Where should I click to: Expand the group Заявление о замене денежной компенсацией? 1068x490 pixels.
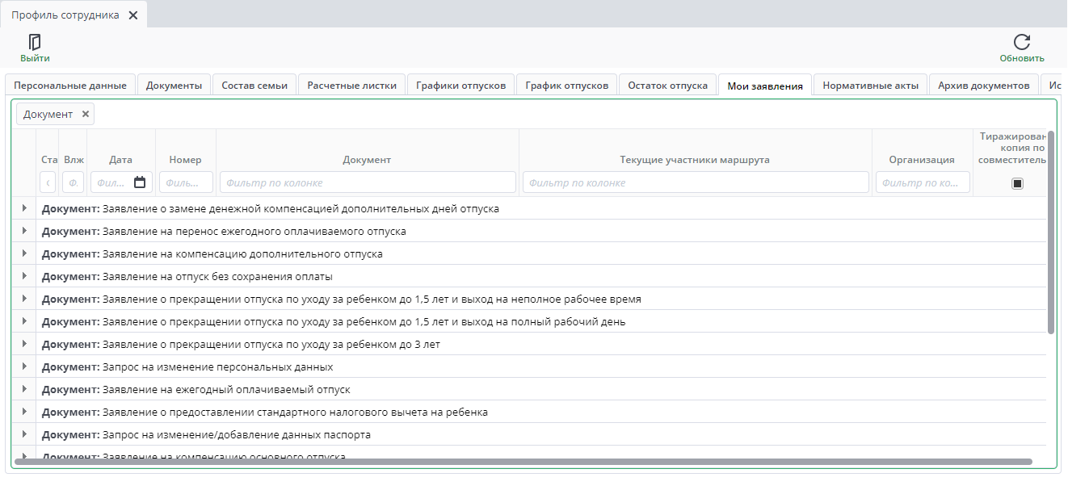click(x=24, y=208)
